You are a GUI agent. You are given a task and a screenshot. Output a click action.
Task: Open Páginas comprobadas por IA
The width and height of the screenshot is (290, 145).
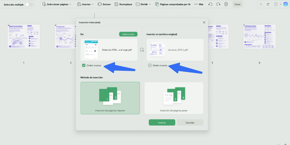click(173, 4)
